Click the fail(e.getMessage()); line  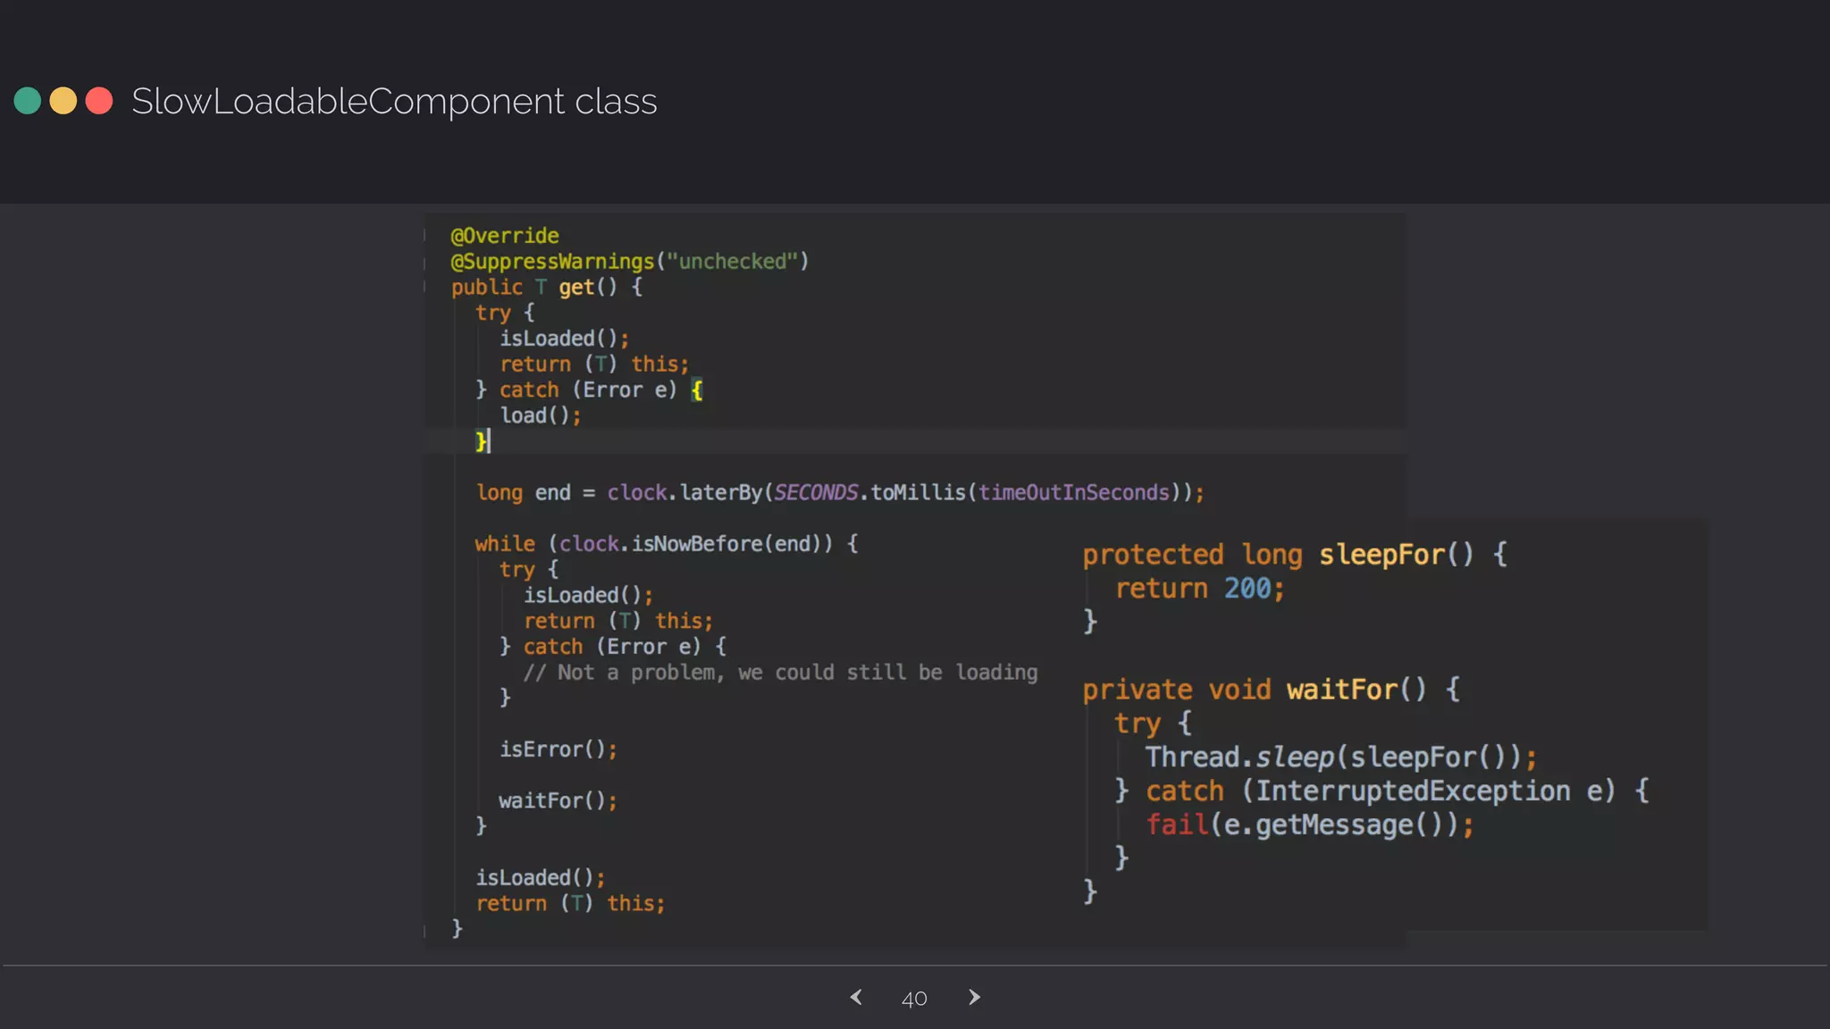[1309, 824]
